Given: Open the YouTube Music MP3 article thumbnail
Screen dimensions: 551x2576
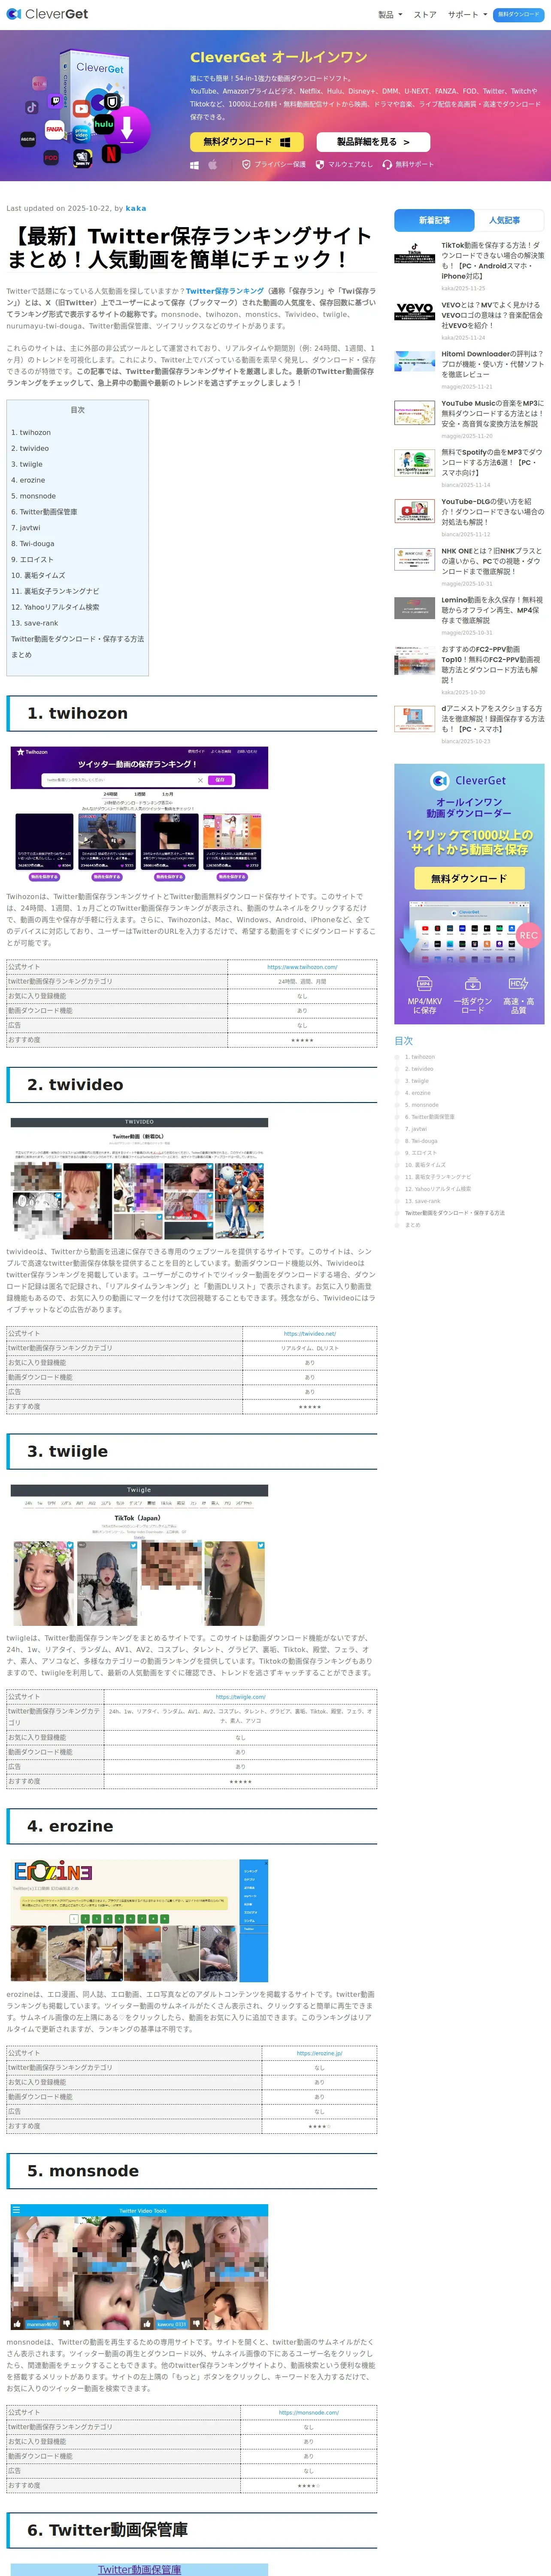Looking at the screenshot, I should [414, 412].
